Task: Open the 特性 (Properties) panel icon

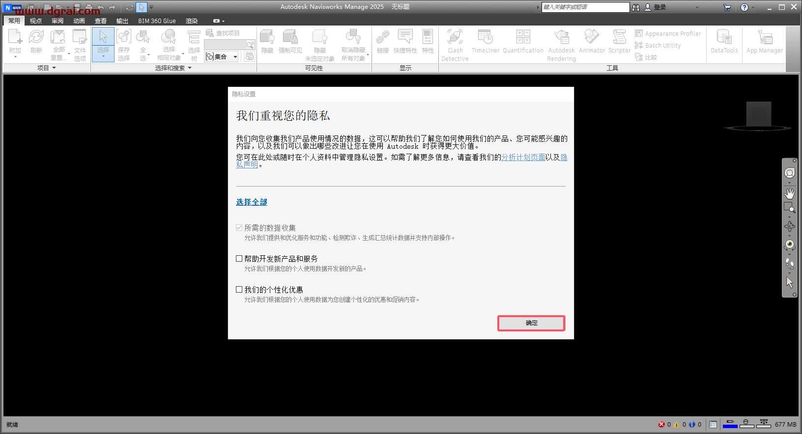Action: coord(428,37)
